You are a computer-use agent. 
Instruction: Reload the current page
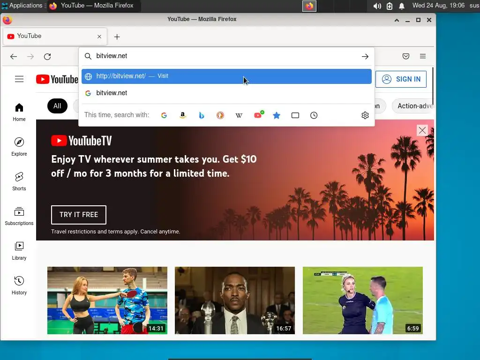pyautogui.click(x=47, y=57)
